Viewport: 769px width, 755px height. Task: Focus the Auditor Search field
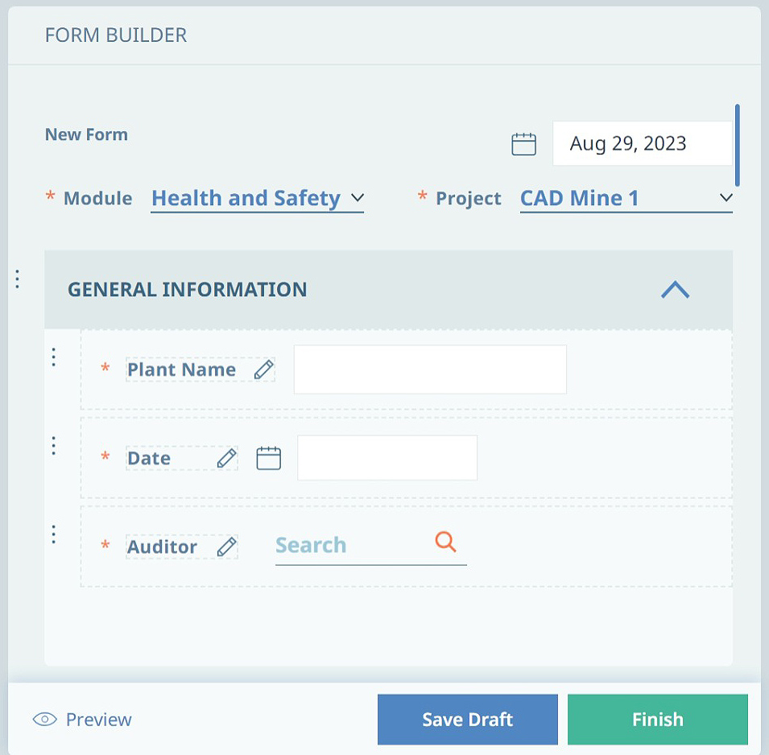pyautogui.click(x=370, y=547)
